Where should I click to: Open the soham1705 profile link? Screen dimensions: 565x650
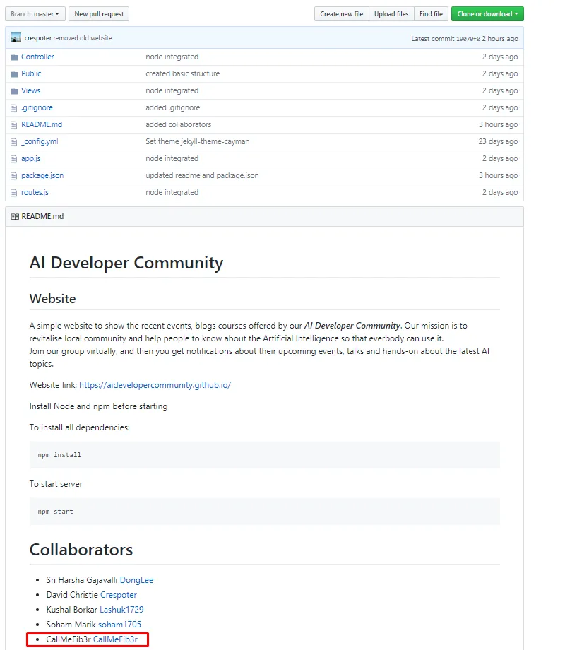coord(119,625)
